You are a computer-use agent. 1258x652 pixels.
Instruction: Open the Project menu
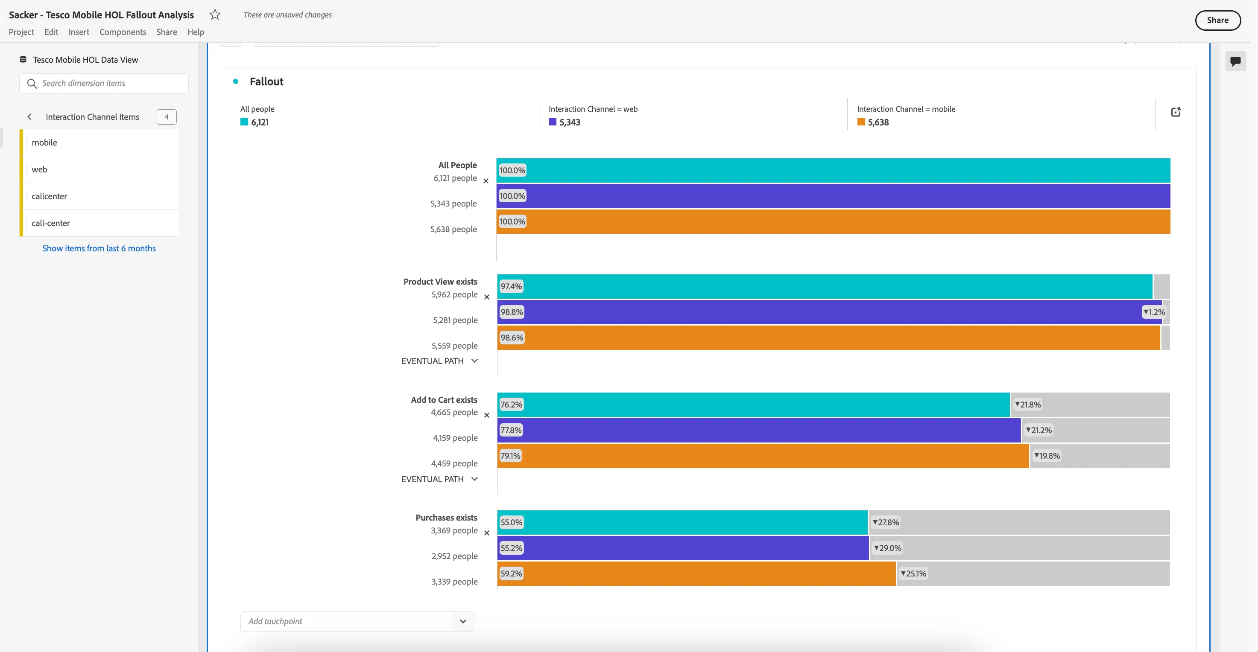point(21,32)
